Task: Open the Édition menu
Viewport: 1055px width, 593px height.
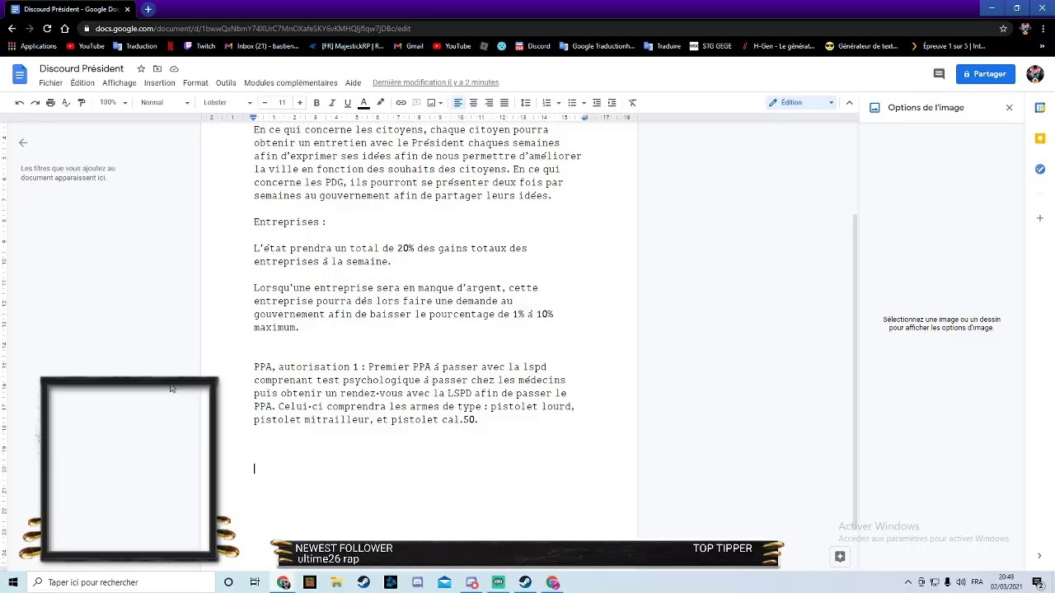Action: 82,83
